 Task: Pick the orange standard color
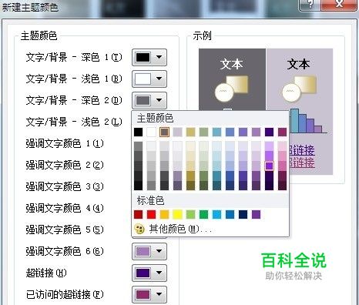pos(164,214)
